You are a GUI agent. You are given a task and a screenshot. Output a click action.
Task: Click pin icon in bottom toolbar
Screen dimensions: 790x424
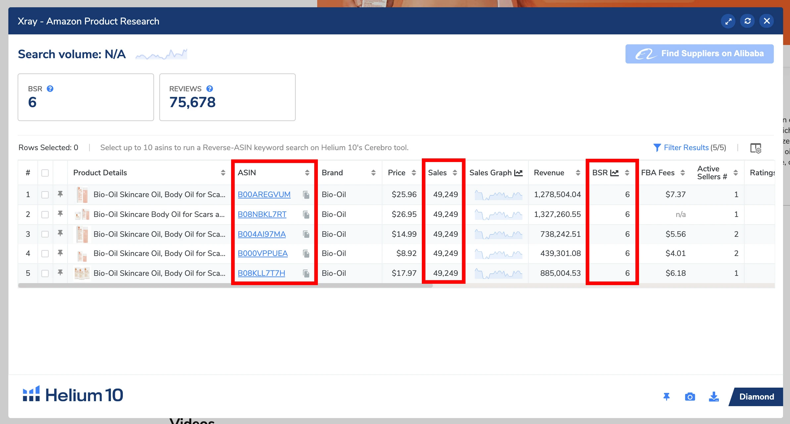(667, 397)
